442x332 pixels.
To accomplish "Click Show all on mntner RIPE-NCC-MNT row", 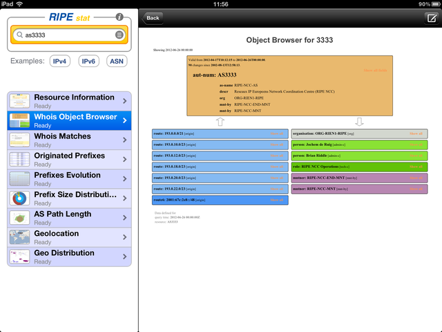I will coord(416,189).
